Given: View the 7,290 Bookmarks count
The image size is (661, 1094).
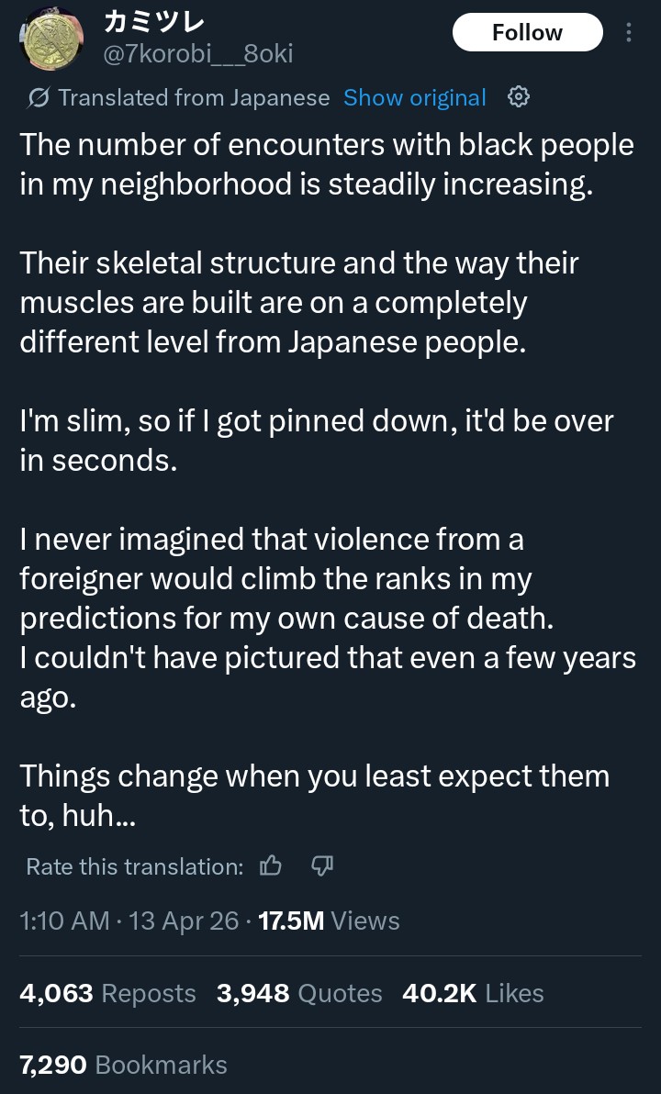Looking at the screenshot, I should [124, 1065].
